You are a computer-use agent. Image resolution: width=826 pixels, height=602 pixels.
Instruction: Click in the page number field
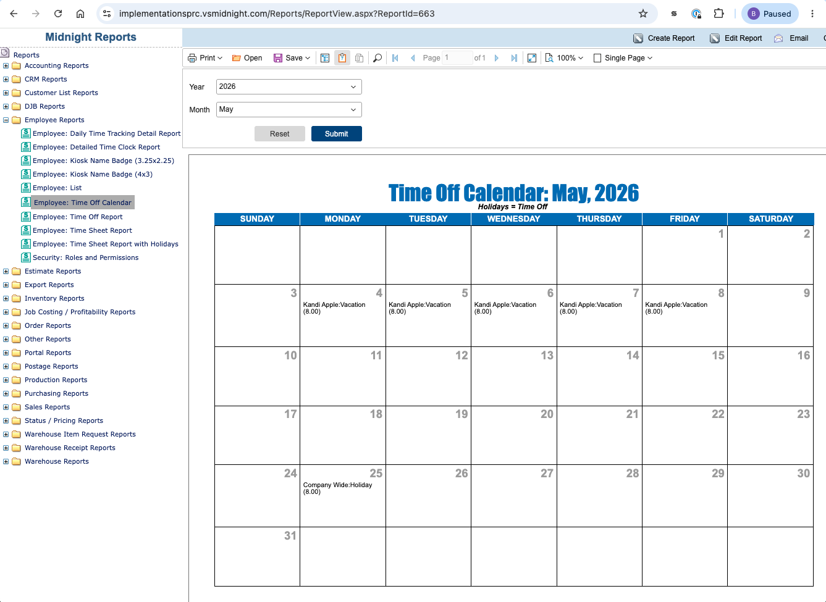point(457,58)
